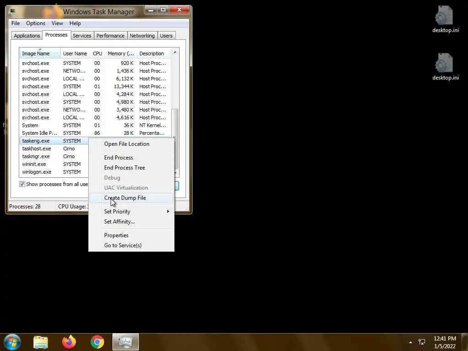Open Properties from context menu
This screenshot has width=468, height=351.
(131, 235)
